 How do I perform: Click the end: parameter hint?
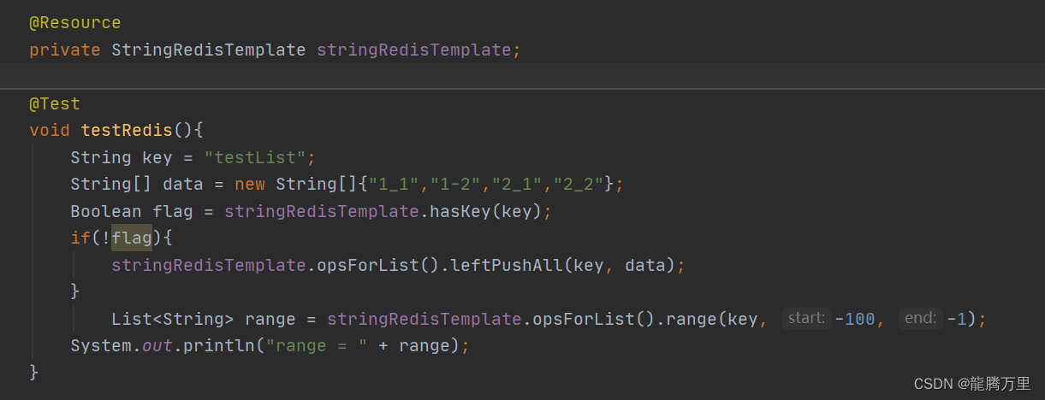pyautogui.click(x=921, y=319)
